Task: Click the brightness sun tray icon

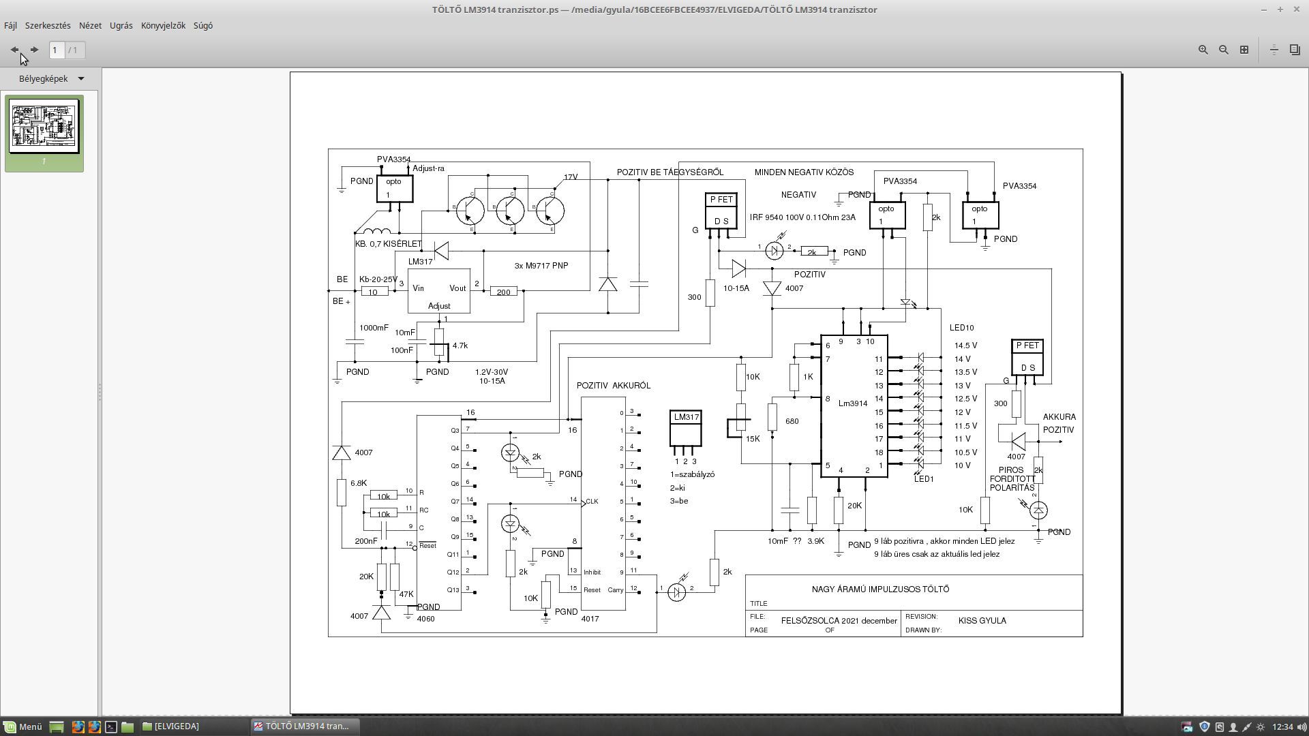Action: [1261, 726]
